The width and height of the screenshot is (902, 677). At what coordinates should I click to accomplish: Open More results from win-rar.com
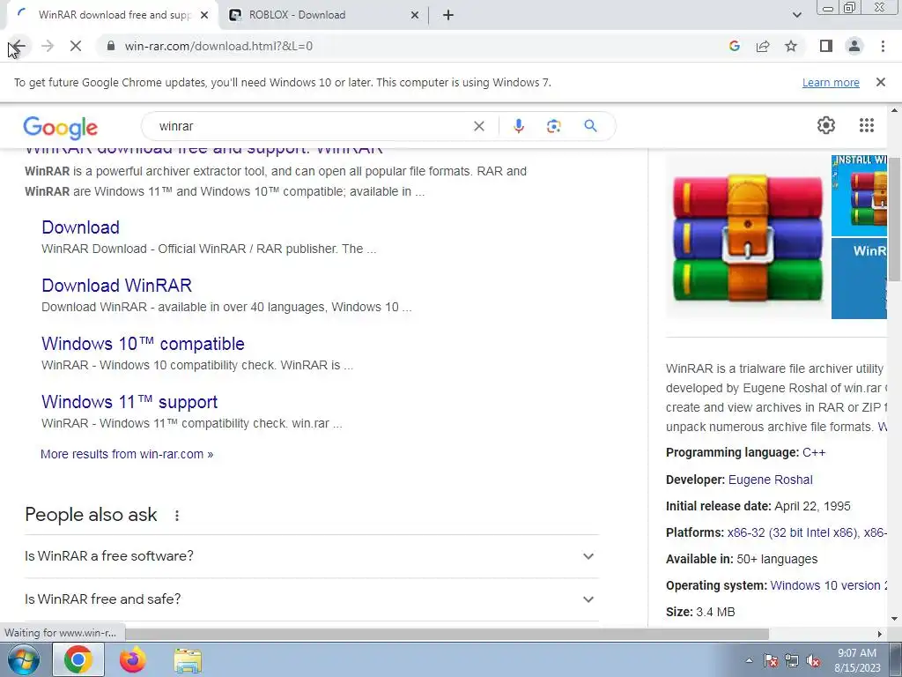pos(127,454)
